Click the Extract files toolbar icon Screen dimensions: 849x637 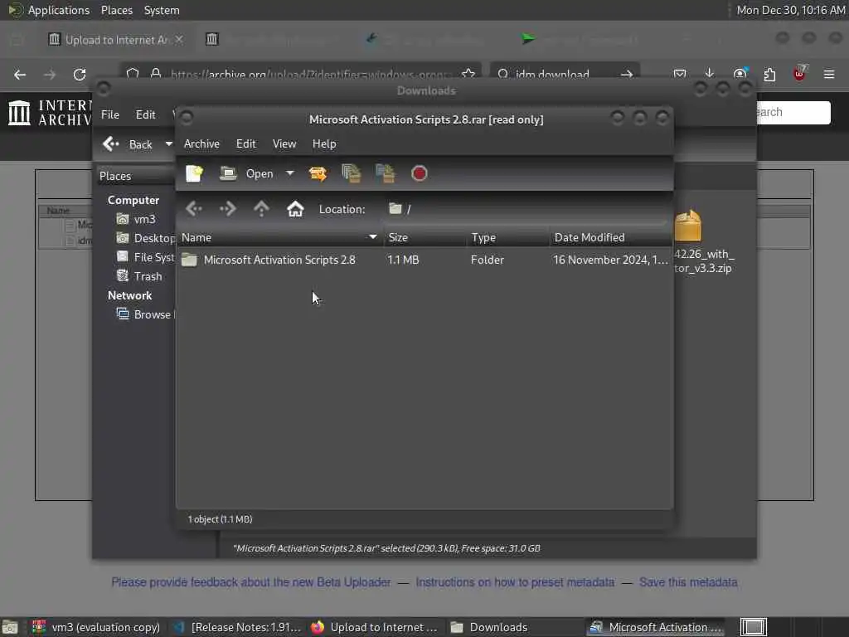[x=318, y=173]
